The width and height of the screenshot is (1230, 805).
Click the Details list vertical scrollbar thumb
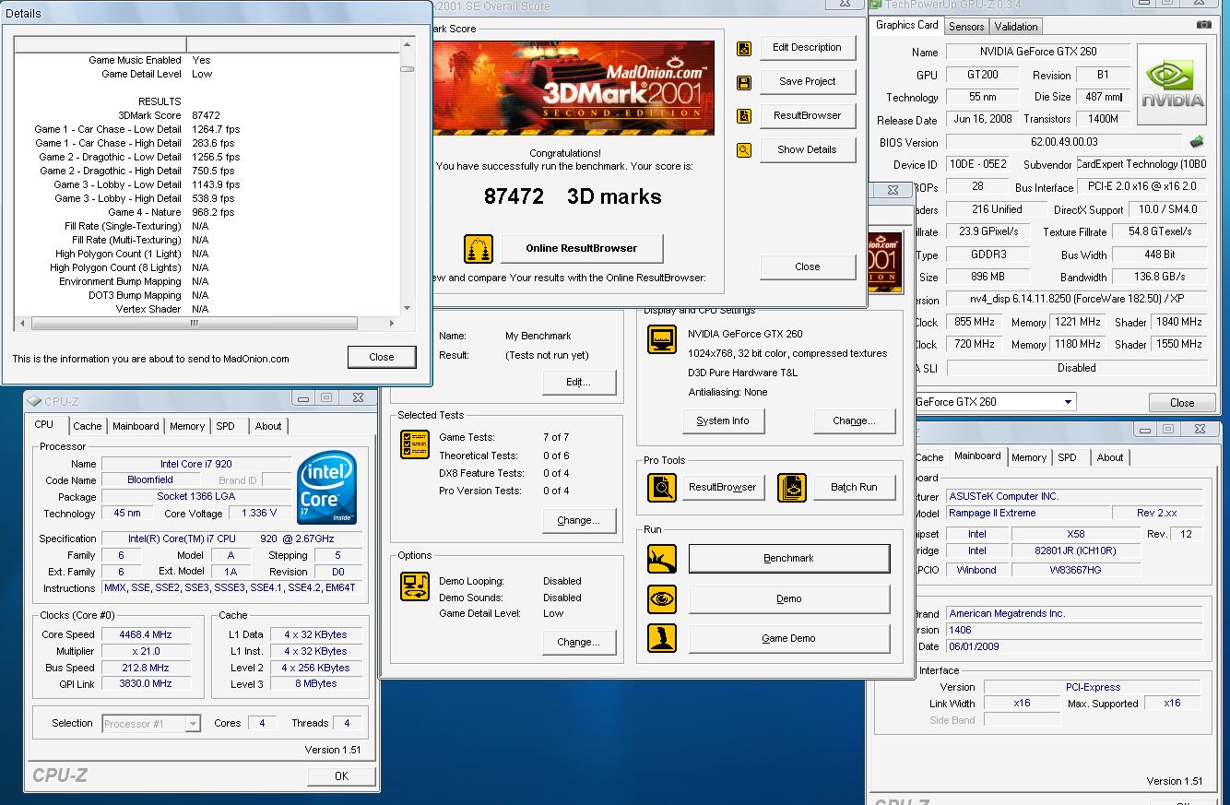tap(408, 68)
